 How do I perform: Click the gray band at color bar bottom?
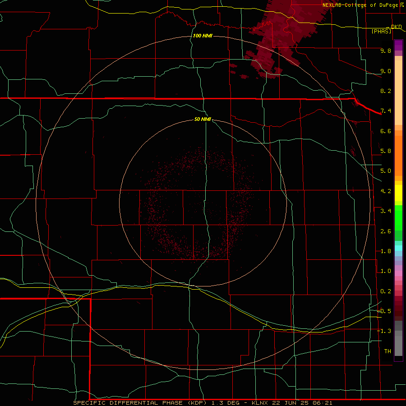point(398,338)
